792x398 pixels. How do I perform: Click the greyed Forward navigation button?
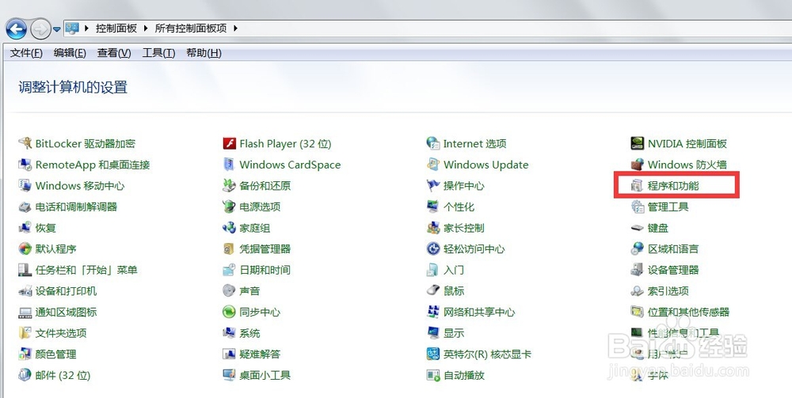click(40, 28)
